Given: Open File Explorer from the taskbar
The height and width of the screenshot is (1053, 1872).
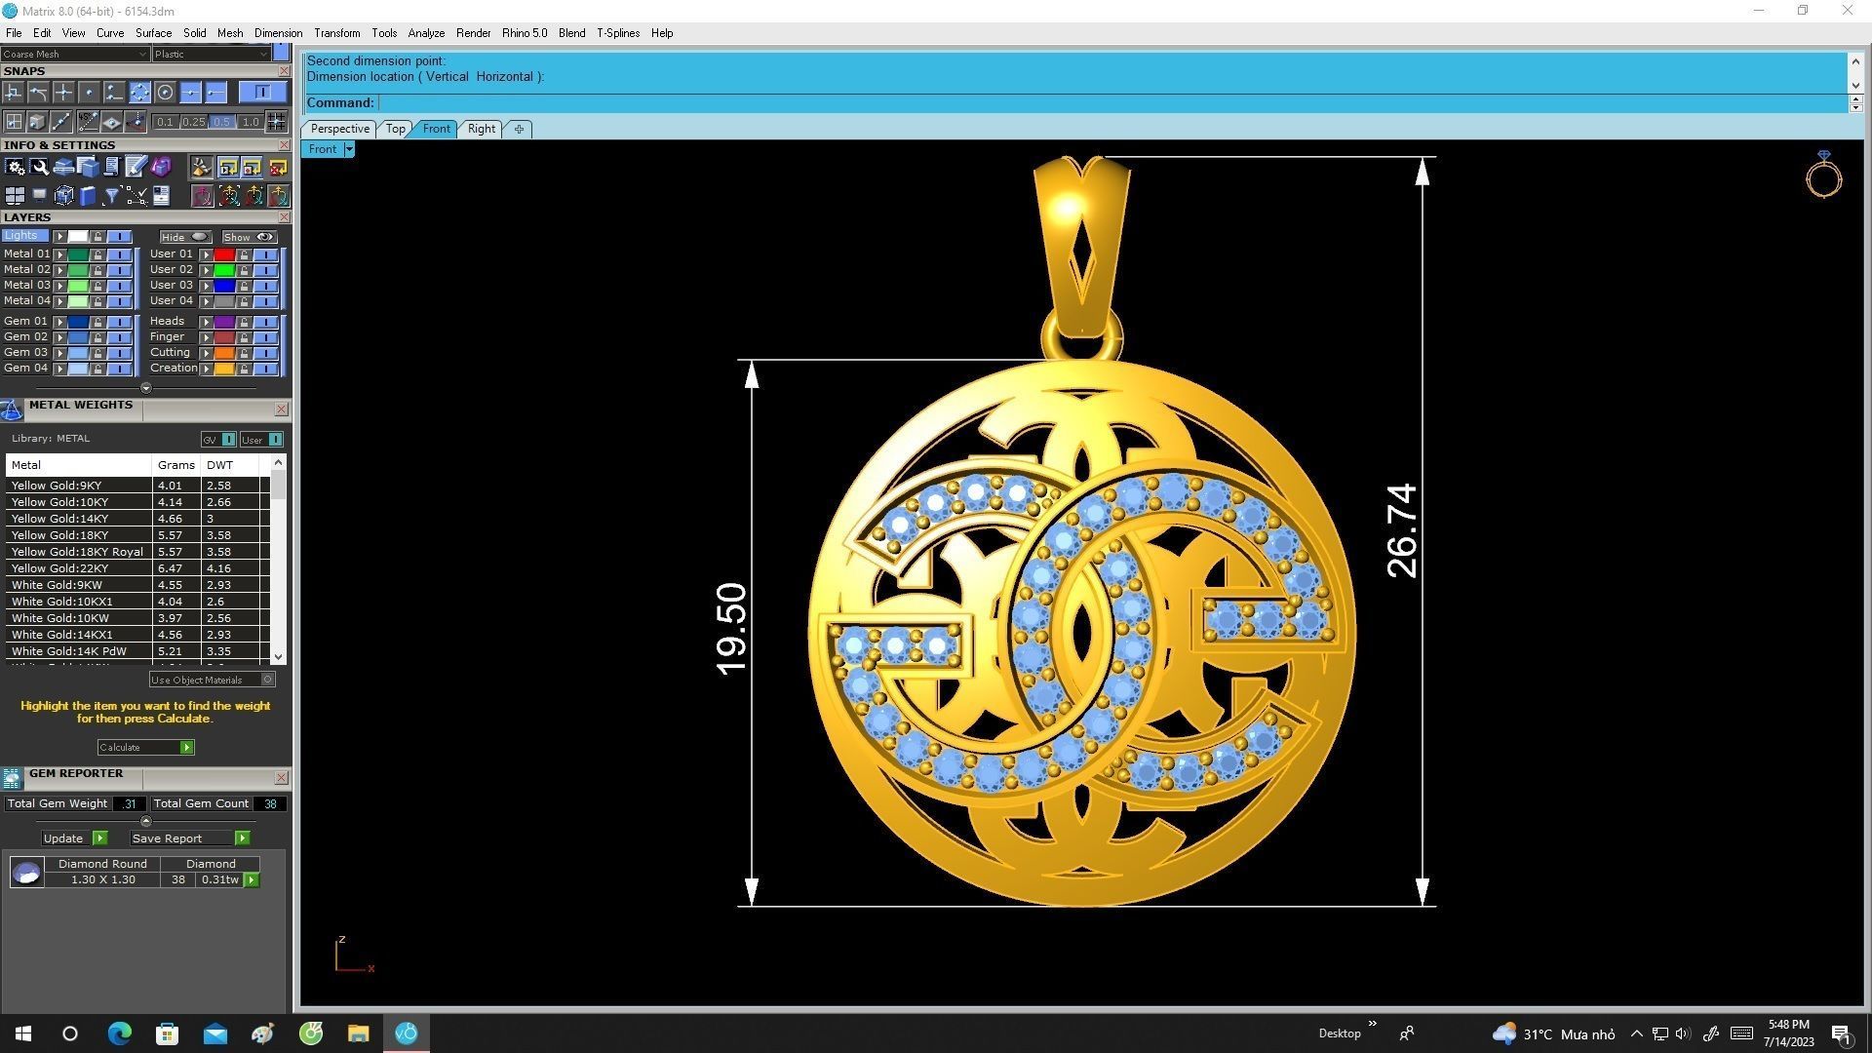Looking at the screenshot, I should tap(358, 1033).
